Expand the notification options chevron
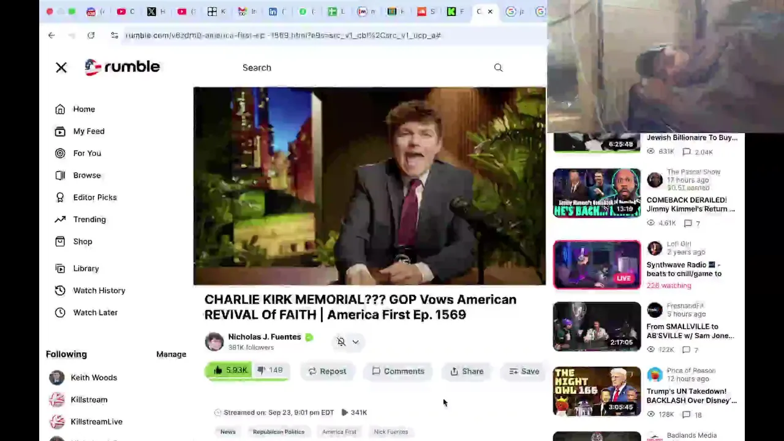 click(355, 342)
